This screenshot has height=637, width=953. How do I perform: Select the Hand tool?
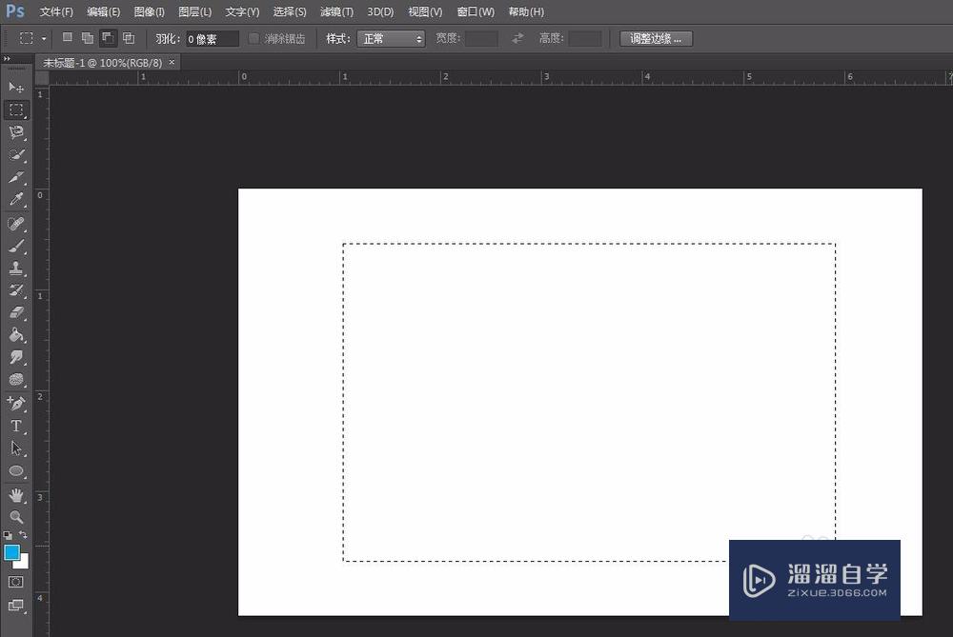coord(16,495)
